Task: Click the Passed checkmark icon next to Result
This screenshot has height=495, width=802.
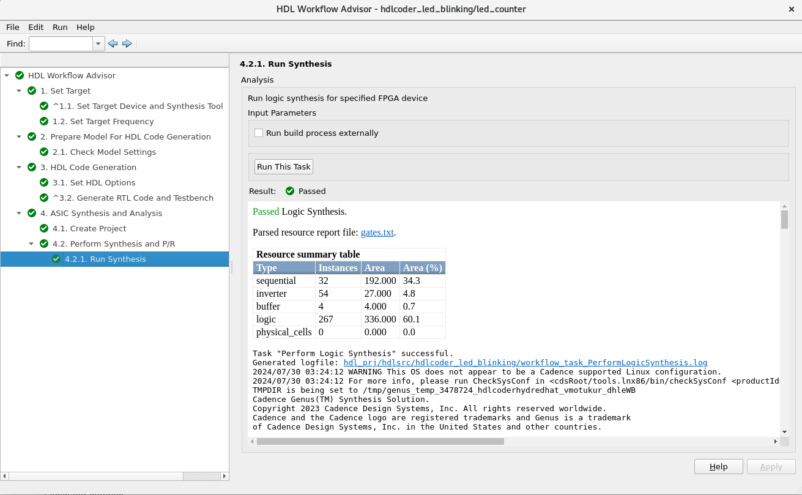Action: (289, 191)
